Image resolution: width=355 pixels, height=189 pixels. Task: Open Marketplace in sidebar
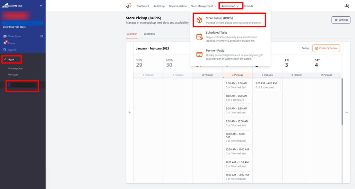(x=15, y=68)
